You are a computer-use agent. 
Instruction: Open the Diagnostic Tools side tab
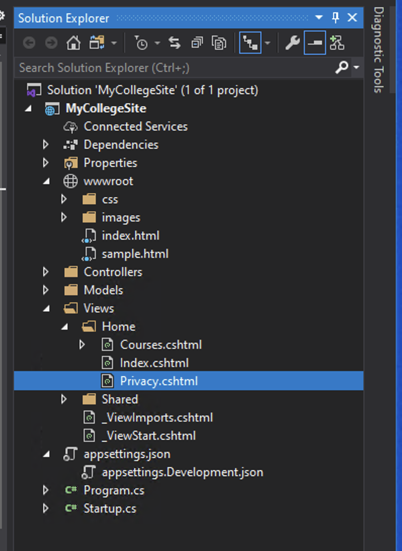pos(378,50)
